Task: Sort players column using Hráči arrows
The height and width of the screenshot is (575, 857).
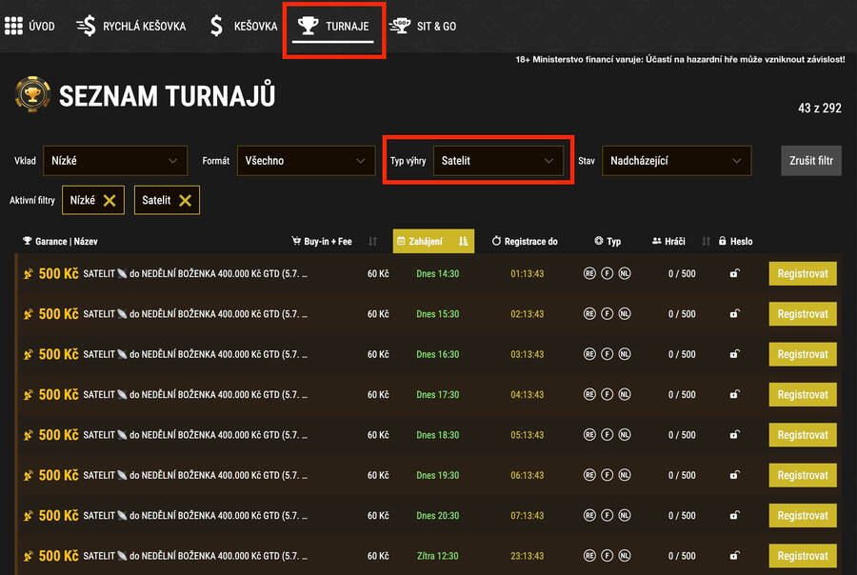Action: pos(706,241)
